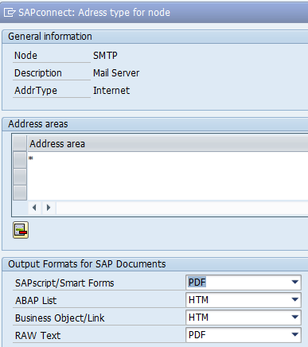The width and height of the screenshot is (308, 347).
Task: Click the Node field label
Action: tap(25, 56)
